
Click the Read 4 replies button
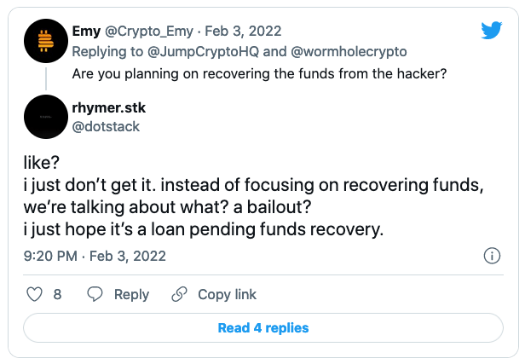tap(263, 328)
